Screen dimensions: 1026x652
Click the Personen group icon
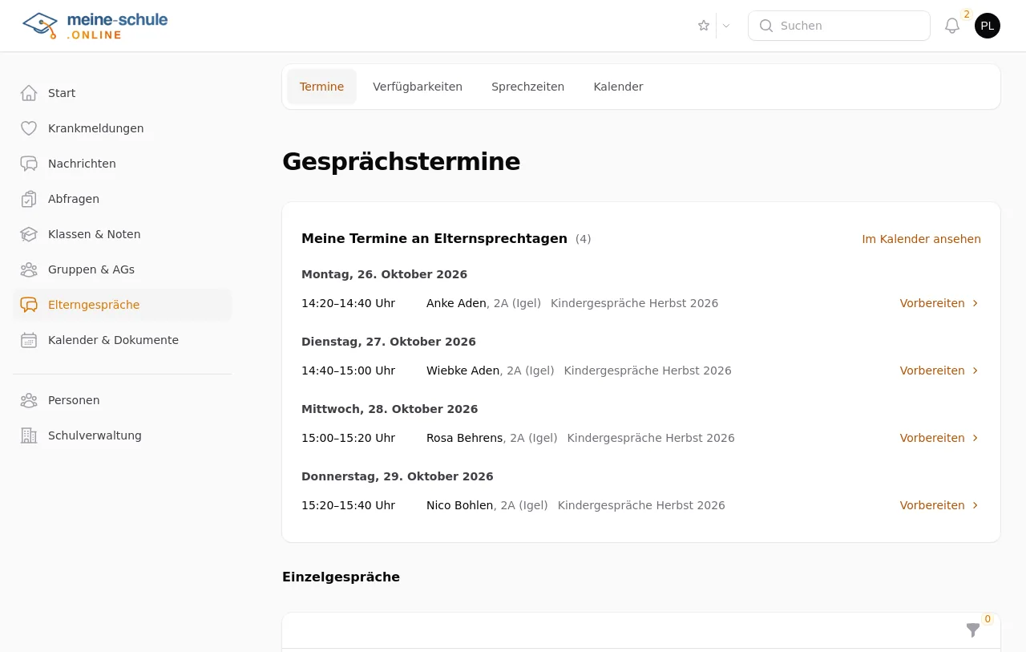(x=29, y=400)
